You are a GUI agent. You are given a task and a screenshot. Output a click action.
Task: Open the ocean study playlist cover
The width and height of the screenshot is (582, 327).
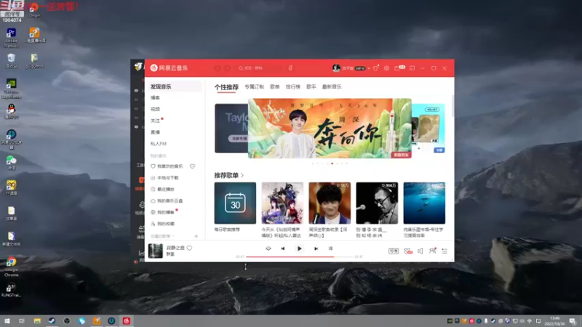pos(424,203)
